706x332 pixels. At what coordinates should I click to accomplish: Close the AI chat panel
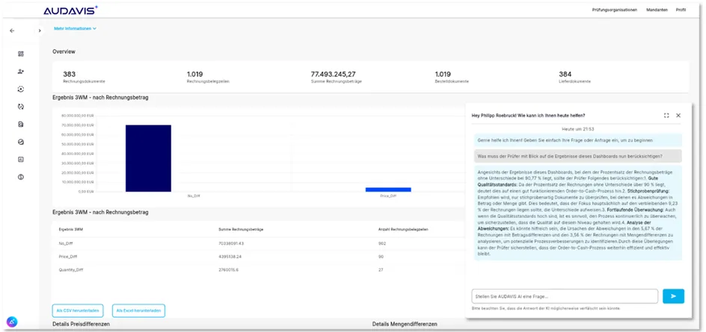pyautogui.click(x=678, y=116)
